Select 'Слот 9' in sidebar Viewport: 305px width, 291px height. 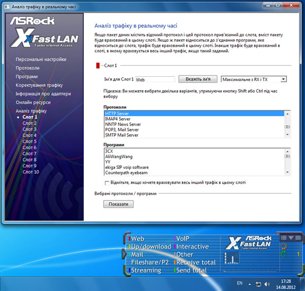tap(29, 166)
